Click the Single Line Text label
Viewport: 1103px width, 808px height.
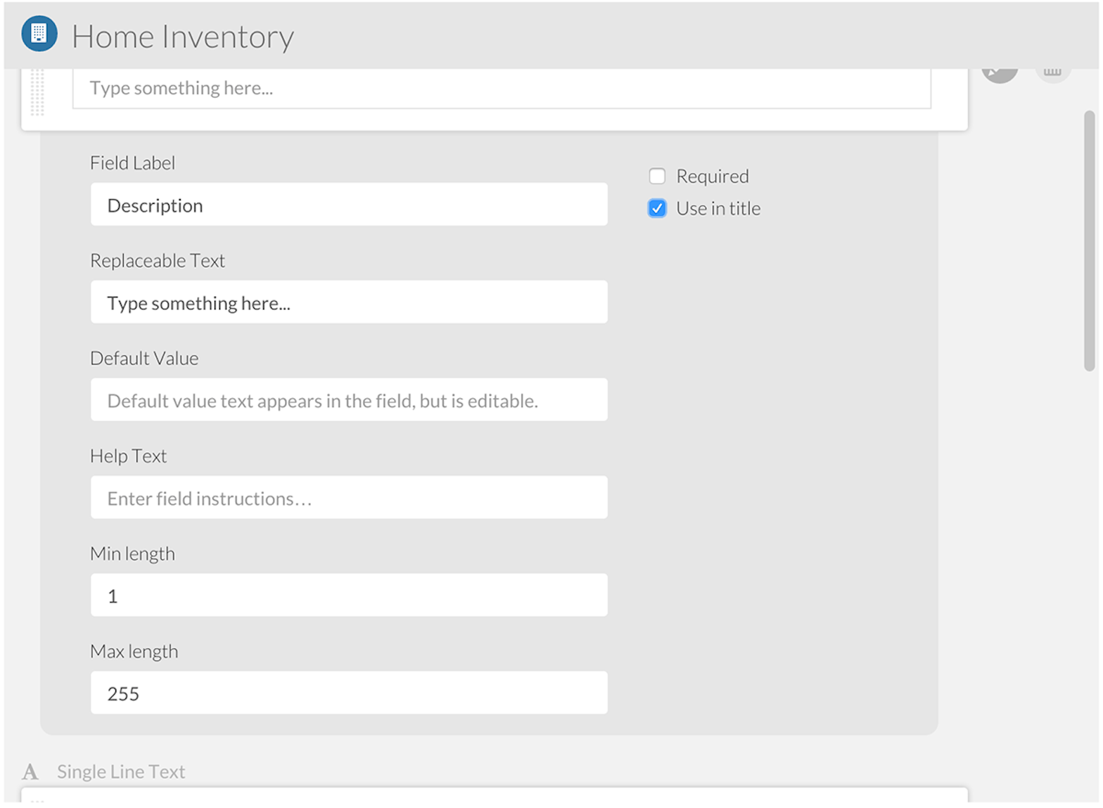121,772
